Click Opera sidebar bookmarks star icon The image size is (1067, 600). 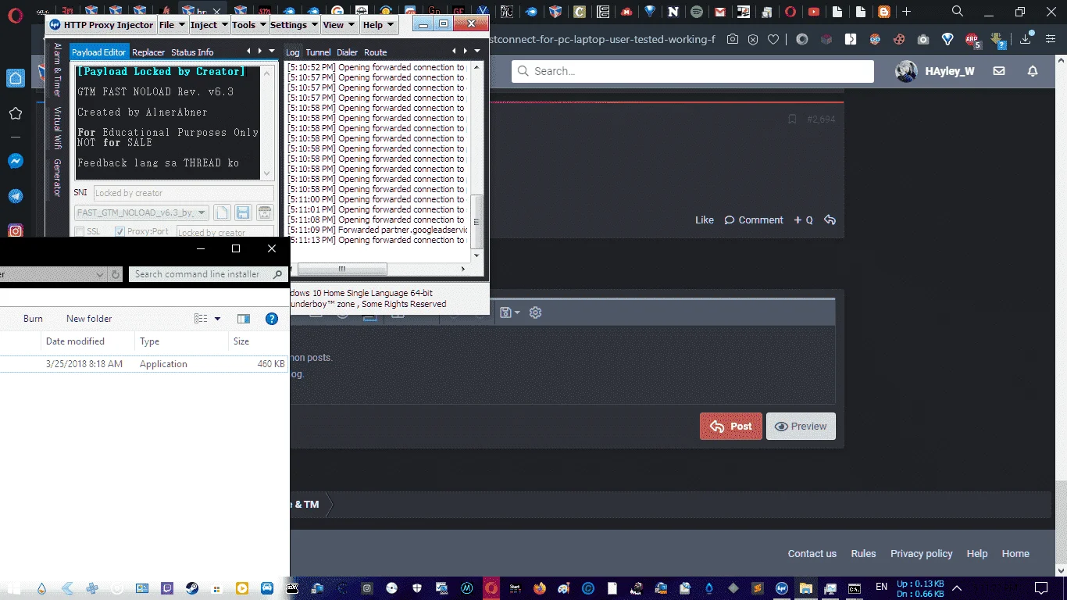[x=15, y=114]
